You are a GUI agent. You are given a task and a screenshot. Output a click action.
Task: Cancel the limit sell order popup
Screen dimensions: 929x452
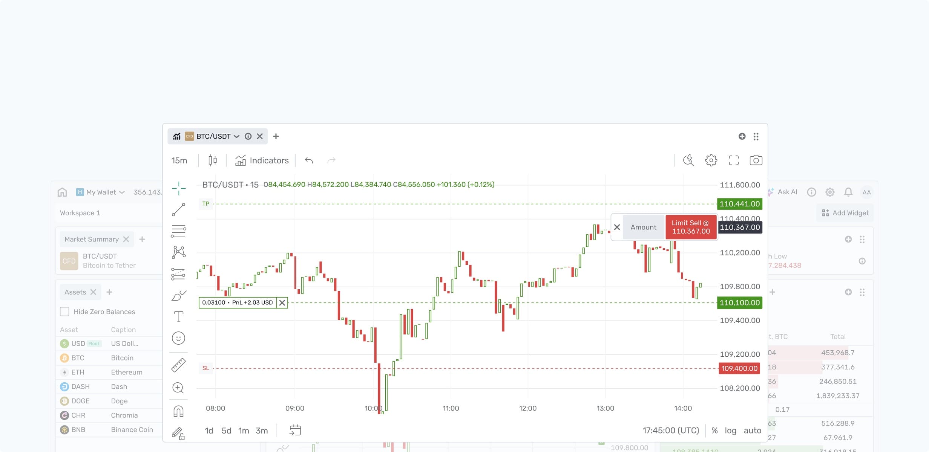617,227
